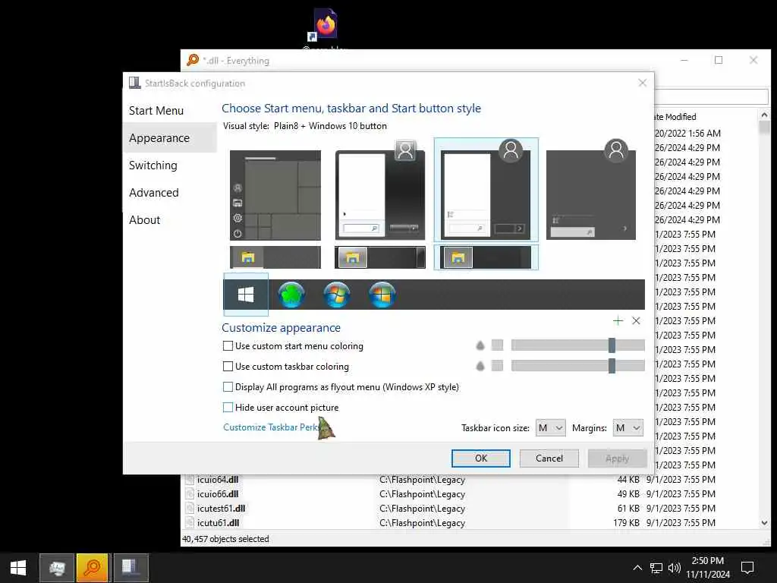Show hidden system tray icons
This screenshot has width=777, height=583.
[x=637, y=568]
